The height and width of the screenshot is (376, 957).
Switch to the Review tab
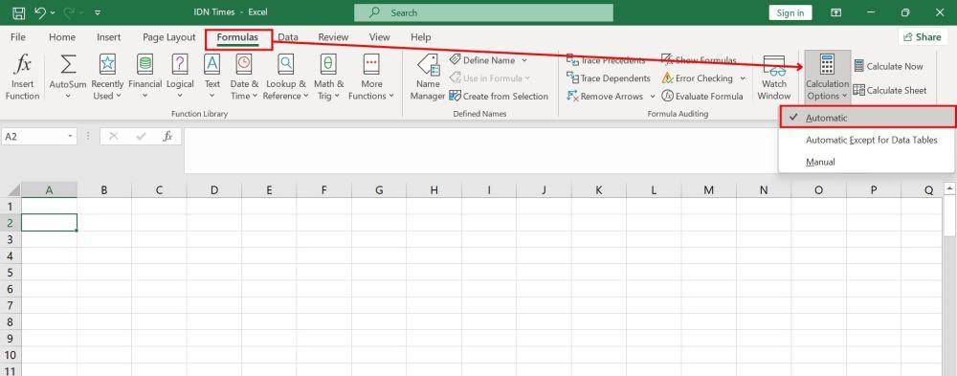coord(333,37)
